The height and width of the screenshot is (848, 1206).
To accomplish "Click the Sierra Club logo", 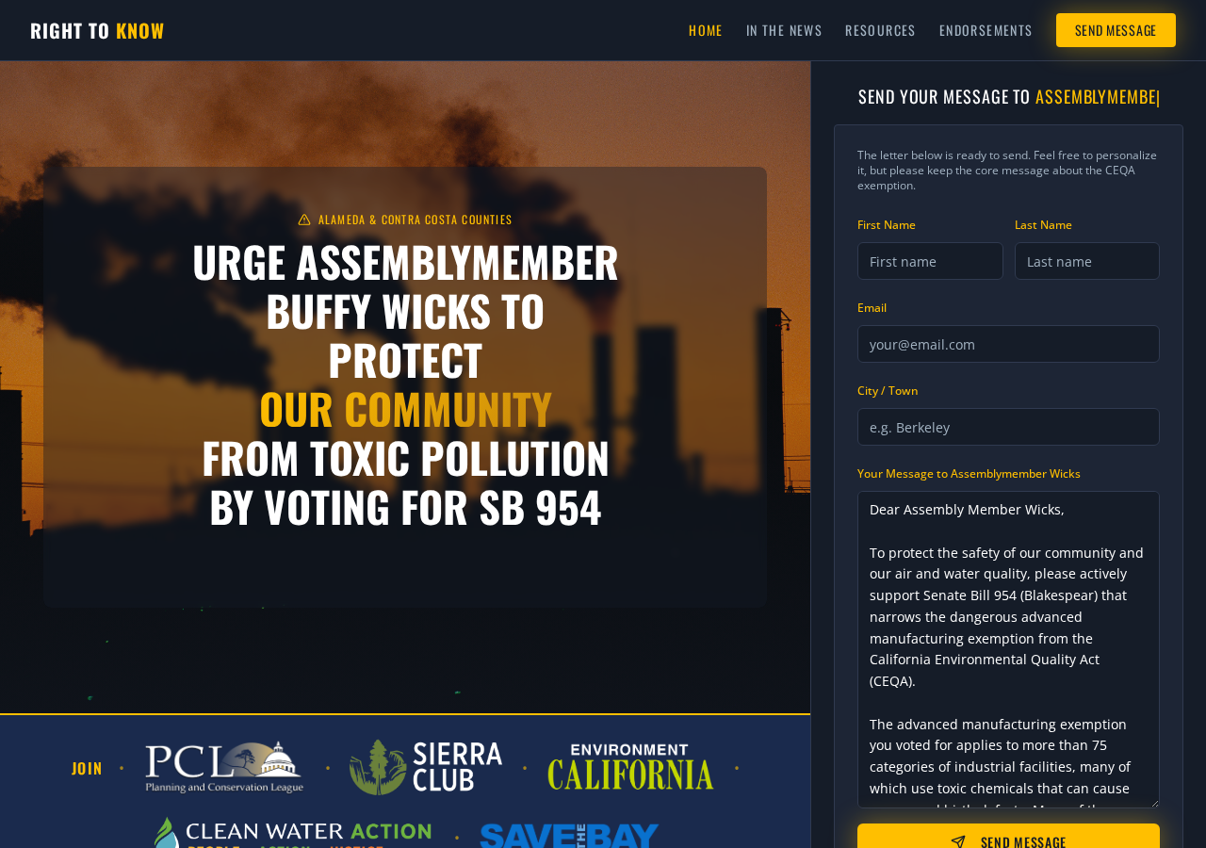I will coord(426,768).
